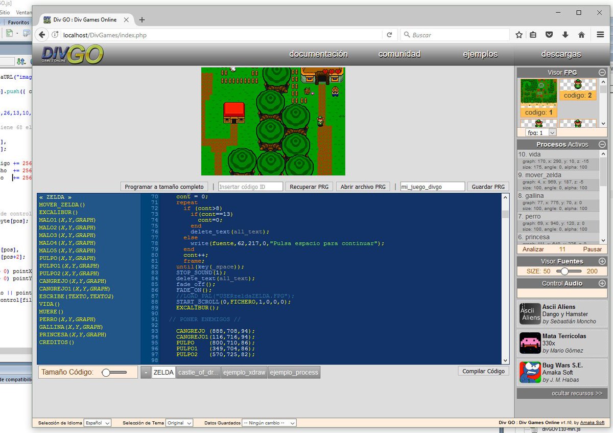Switch to the ejemplo_xdraw tab
Viewport: 613px width, 433px height.
click(244, 372)
